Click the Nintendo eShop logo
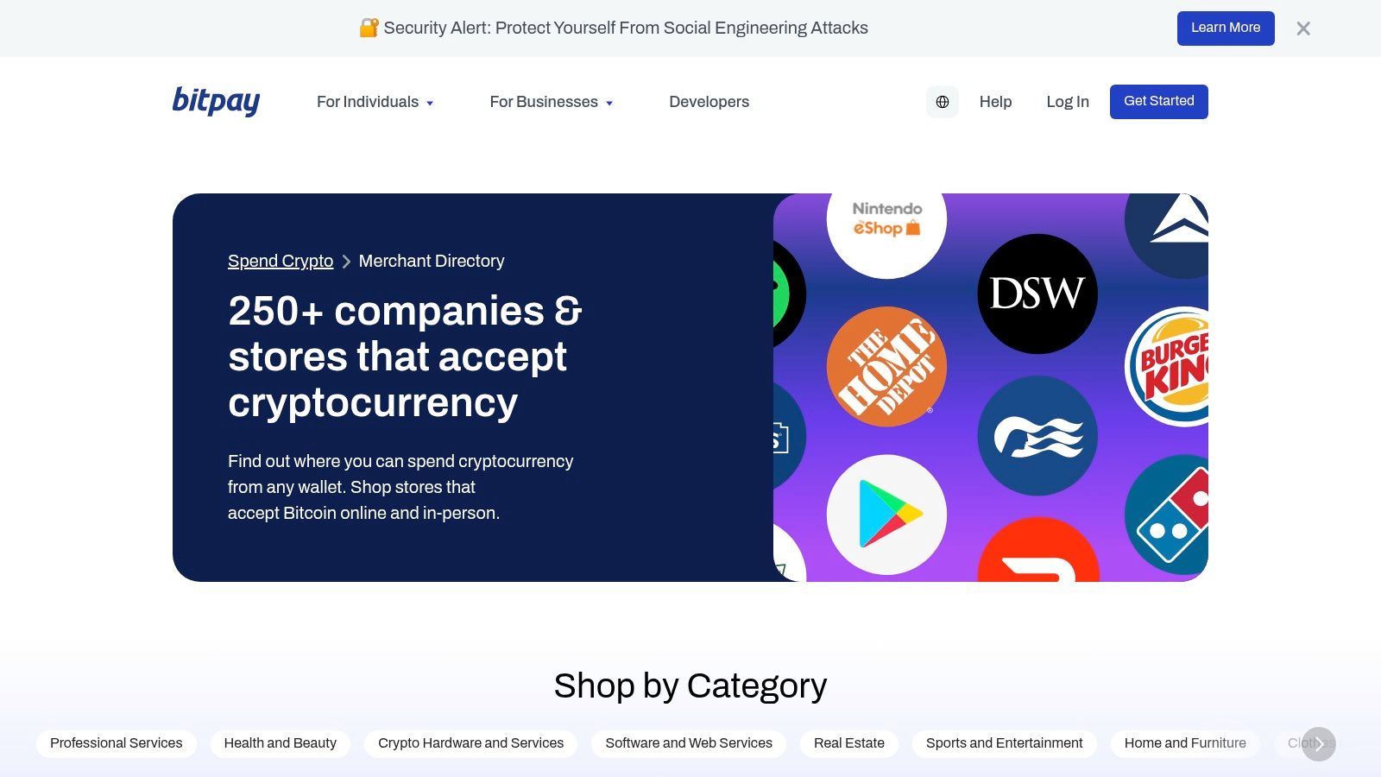 (x=886, y=221)
